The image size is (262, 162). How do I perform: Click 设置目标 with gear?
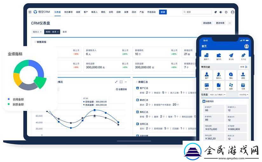point(121,89)
